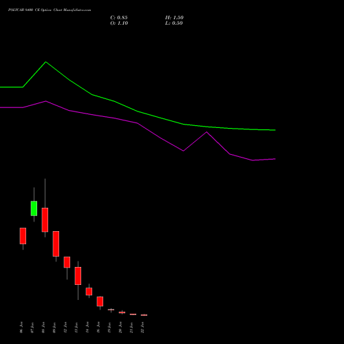Click the 20 Jan date label
This screenshot has width=344, height=344.
click(x=120, y=327)
